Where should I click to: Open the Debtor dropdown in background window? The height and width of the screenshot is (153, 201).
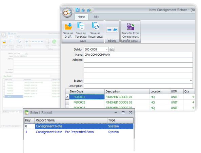24,54
